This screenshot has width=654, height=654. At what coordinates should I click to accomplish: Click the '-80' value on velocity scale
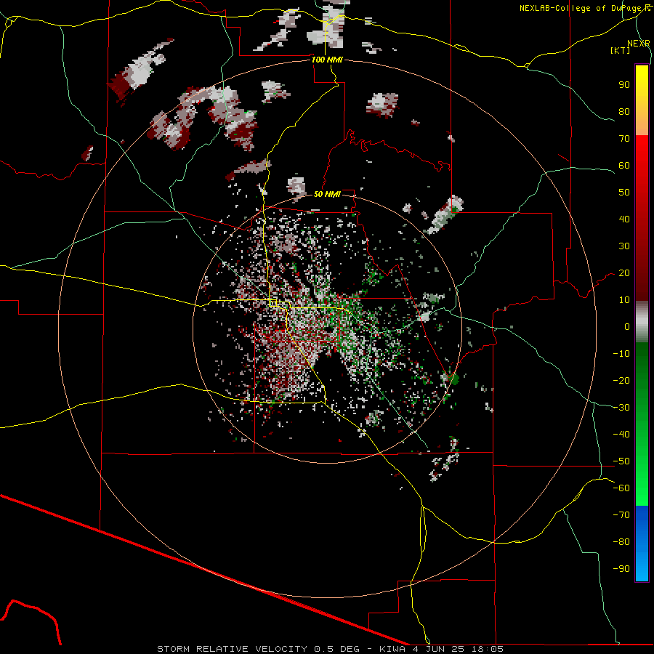(621, 542)
